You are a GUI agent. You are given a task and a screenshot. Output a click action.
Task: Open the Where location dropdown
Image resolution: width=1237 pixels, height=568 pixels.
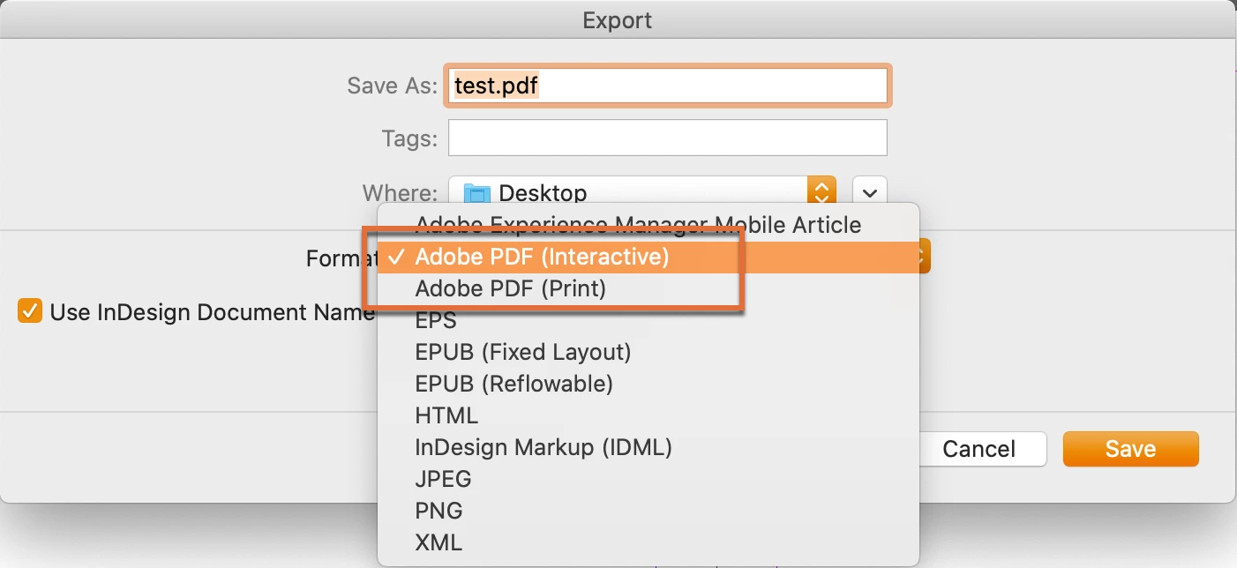pyautogui.click(x=642, y=191)
